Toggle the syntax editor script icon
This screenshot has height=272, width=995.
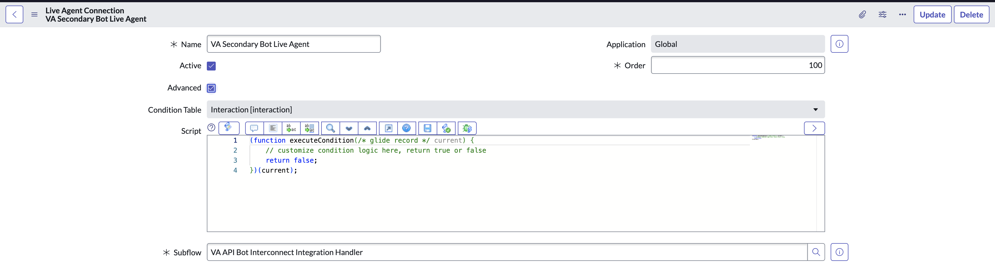(x=229, y=128)
